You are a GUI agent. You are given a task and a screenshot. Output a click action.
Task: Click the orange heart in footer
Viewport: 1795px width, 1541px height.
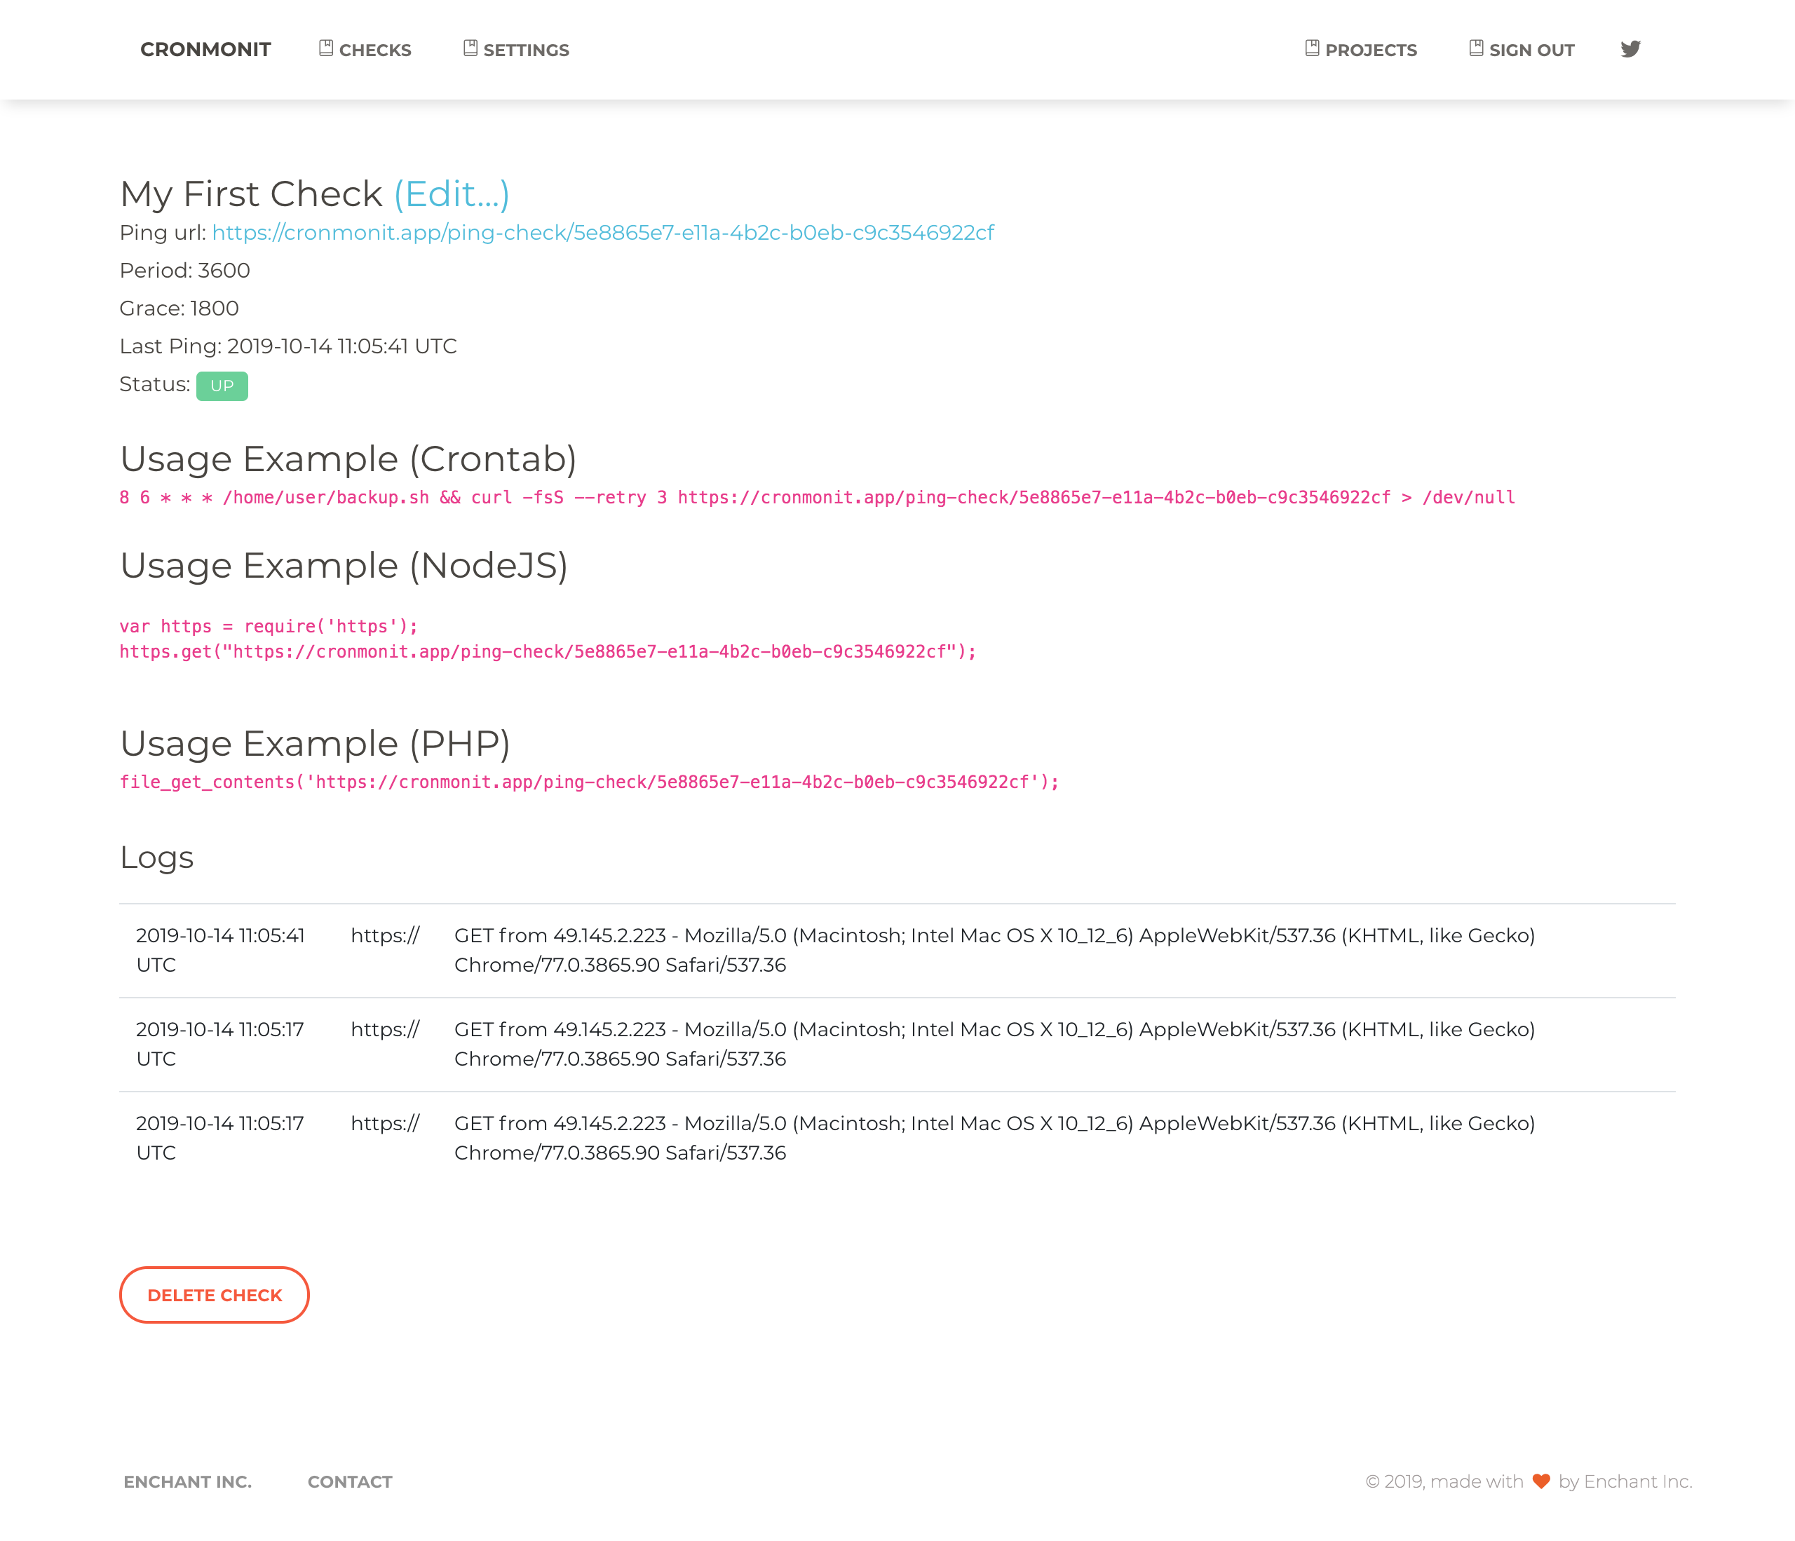(x=1540, y=1481)
